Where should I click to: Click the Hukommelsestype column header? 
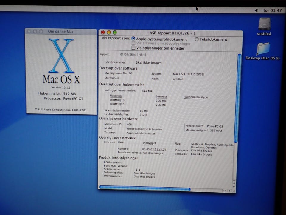pyautogui.click(x=195, y=97)
